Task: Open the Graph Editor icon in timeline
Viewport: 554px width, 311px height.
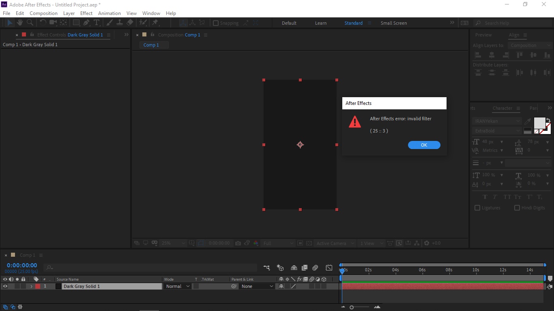Action: coord(329,268)
